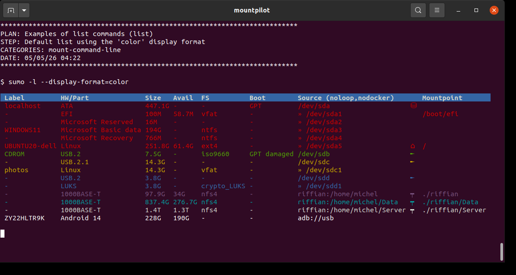Viewport: 516px width, 275px height.
Task: Maximize the mountpilot window
Action: tap(476, 11)
